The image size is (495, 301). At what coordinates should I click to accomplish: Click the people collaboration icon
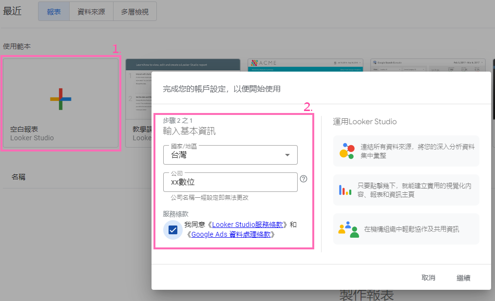point(348,229)
